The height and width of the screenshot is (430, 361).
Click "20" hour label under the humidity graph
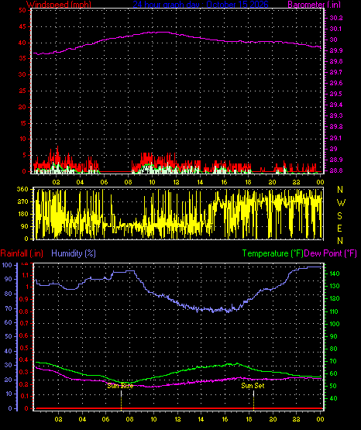(x=273, y=419)
